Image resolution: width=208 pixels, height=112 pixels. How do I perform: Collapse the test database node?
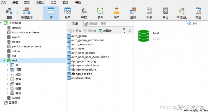(x=4, y=61)
